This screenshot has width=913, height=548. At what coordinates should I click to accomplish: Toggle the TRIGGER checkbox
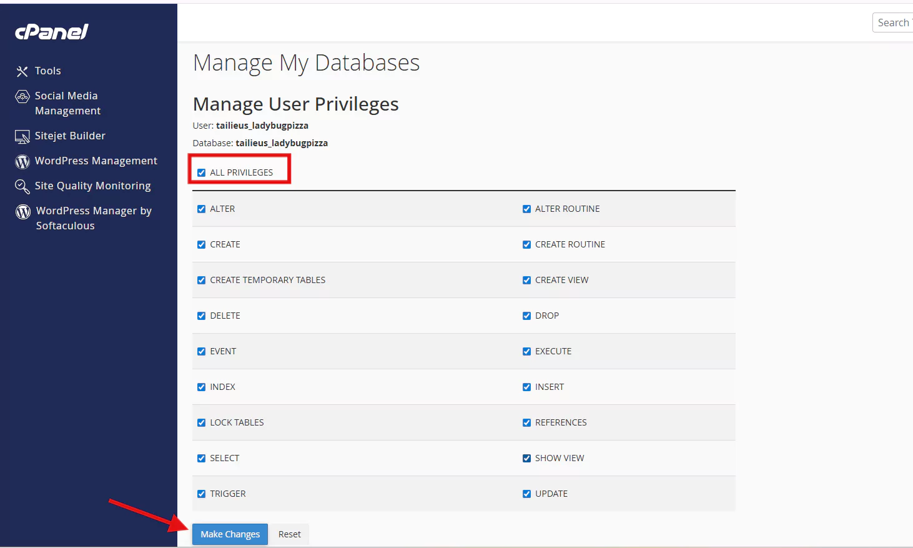(201, 494)
